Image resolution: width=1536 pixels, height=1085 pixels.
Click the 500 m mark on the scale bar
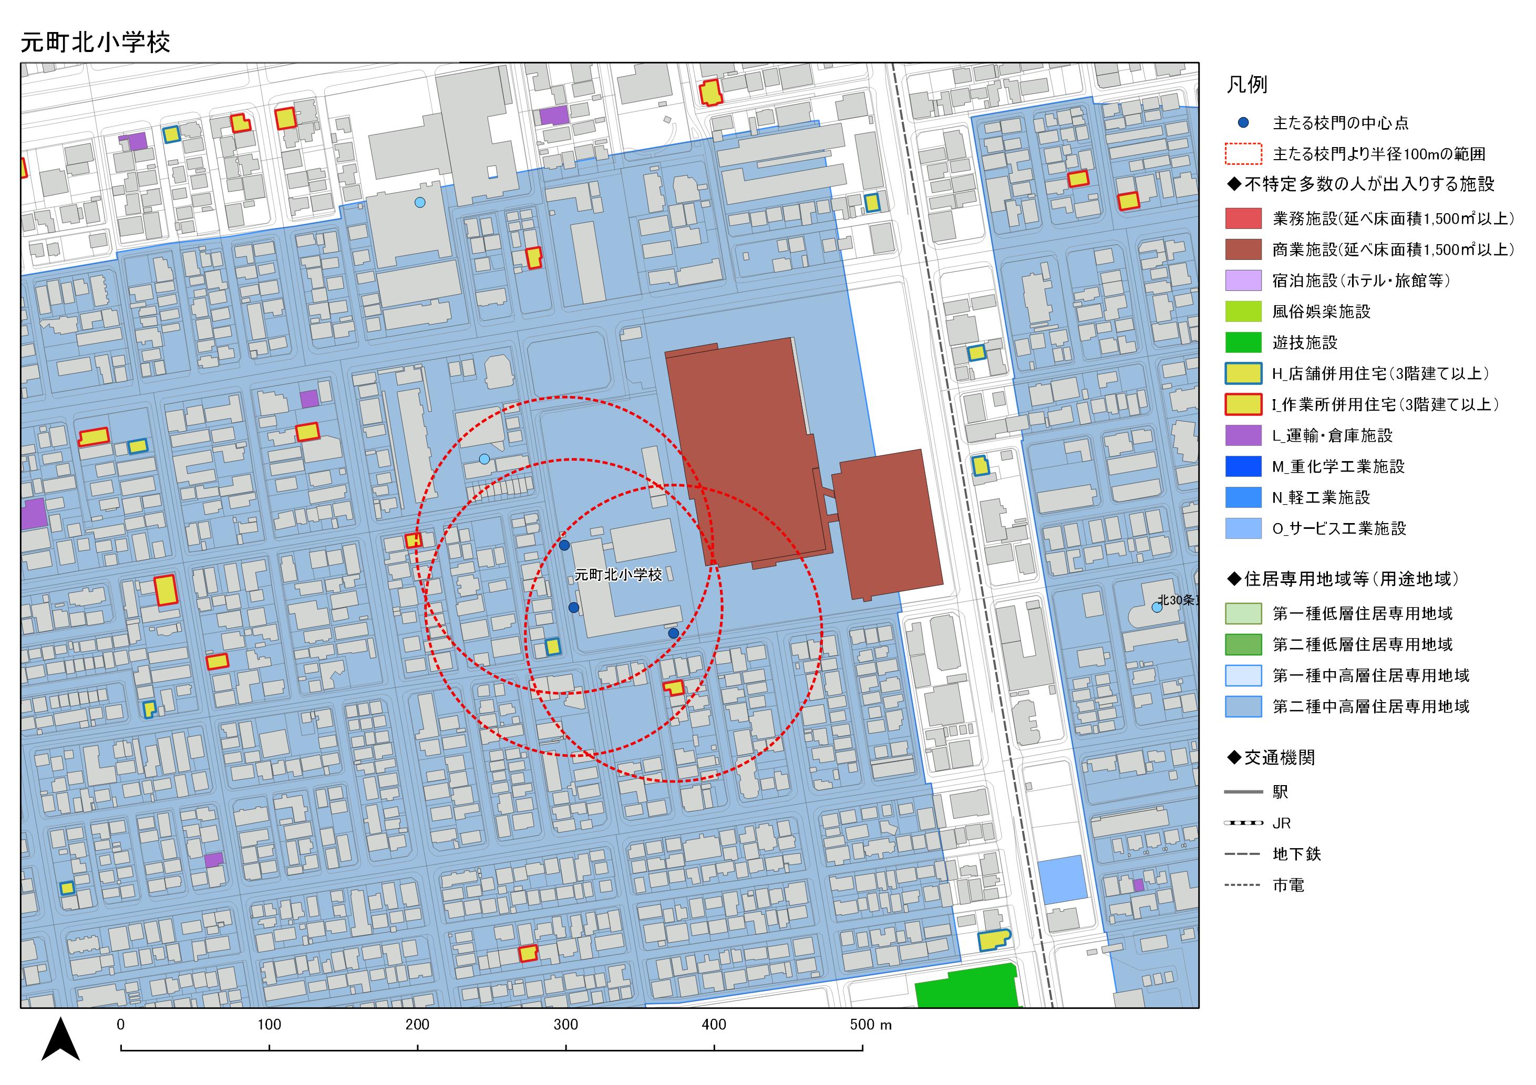[x=871, y=1025]
